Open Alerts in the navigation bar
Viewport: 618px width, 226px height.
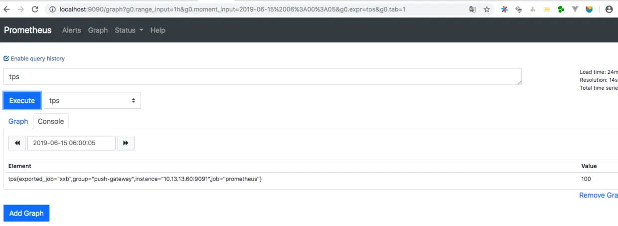click(71, 30)
